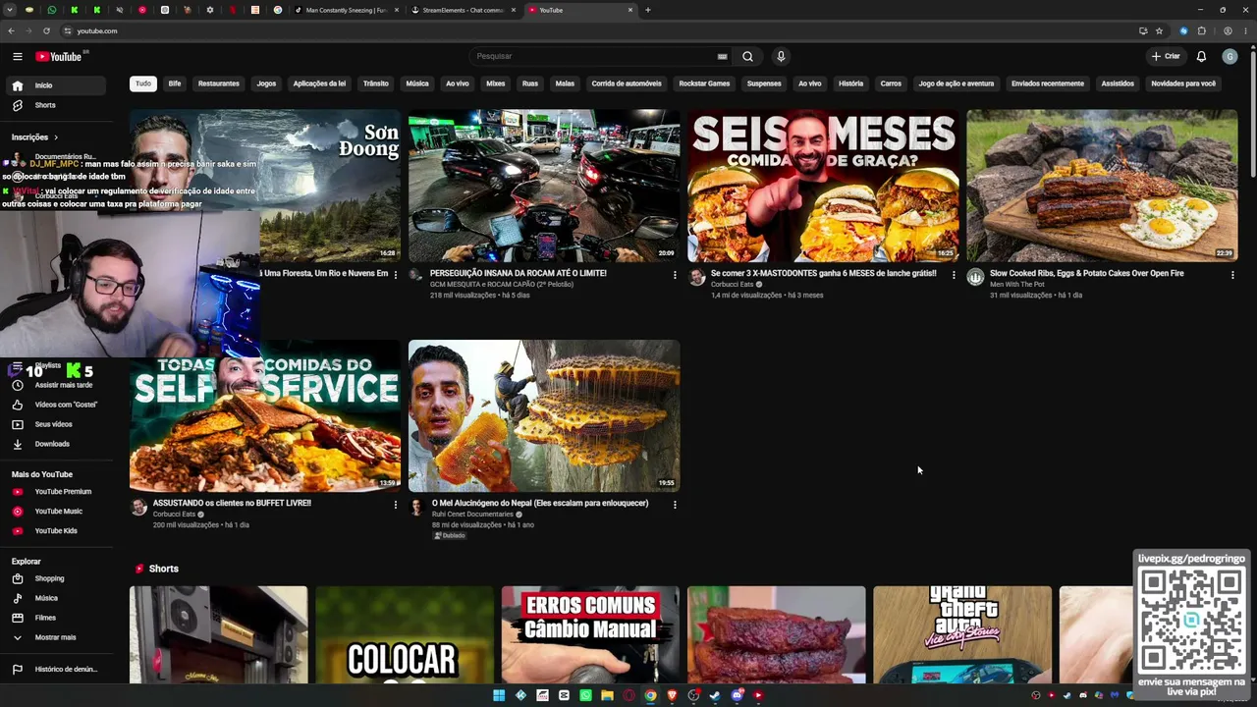
Task: Open Shopping under Explorar
Action: coord(55,578)
